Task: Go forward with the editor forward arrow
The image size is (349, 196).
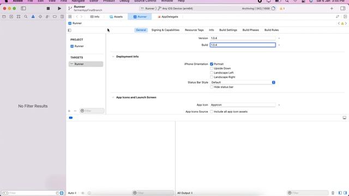Action: pos(81,17)
